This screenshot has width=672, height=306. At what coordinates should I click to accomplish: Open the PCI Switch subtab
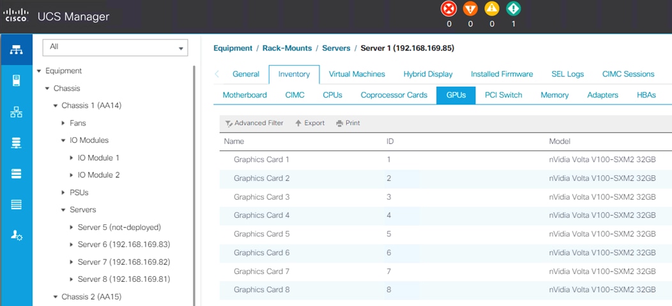pos(503,95)
